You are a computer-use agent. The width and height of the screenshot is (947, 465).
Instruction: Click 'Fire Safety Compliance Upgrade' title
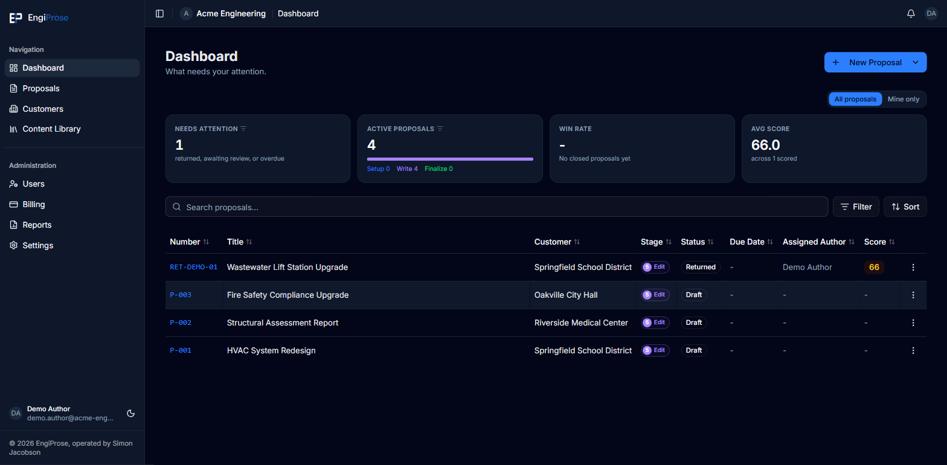tap(287, 295)
